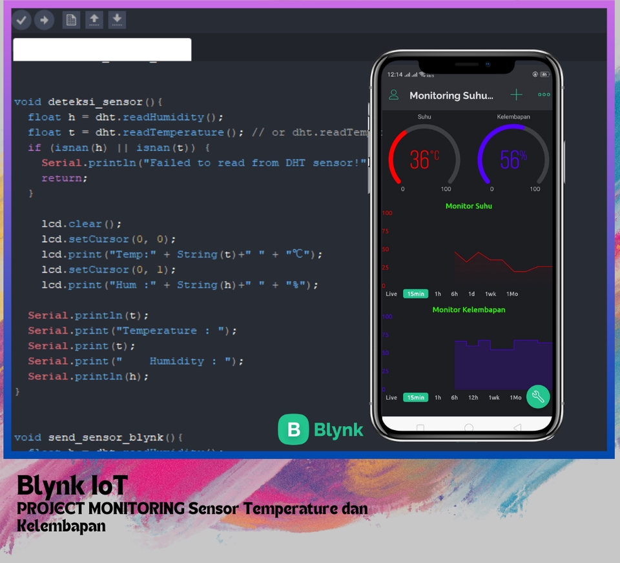Image resolution: width=620 pixels, height=563 pixels.
Task: Click the Blynk logo icon
Action: coord(293,429)
